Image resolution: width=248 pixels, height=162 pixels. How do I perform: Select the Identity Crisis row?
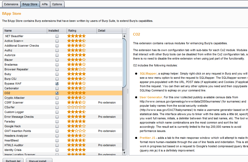(x=63, y=150)
